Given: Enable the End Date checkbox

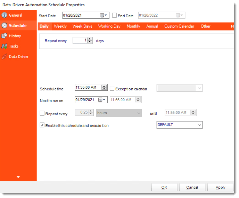Looking at the screenshot, I should point(115,15).
